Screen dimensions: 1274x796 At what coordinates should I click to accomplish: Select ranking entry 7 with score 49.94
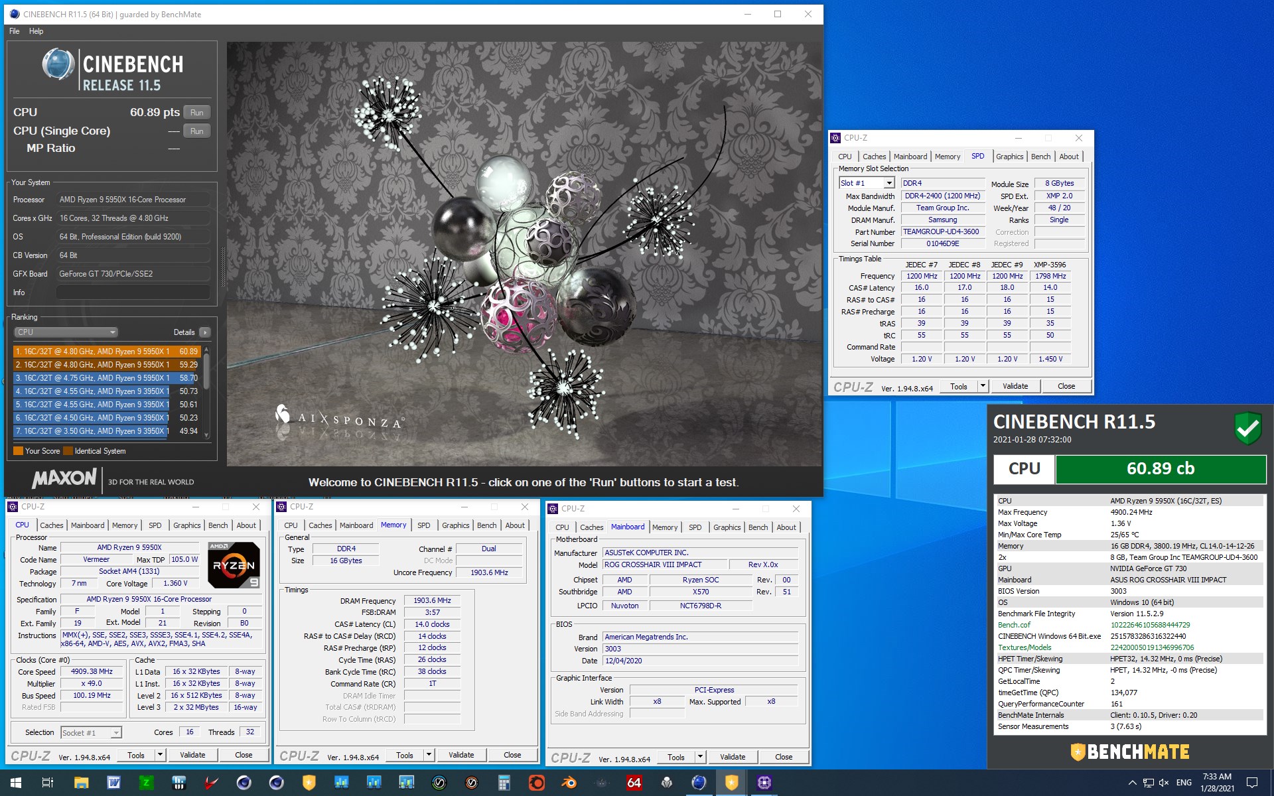tap(107, 431)
